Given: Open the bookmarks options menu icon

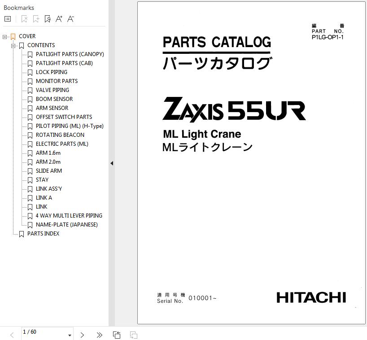Looking at the screenshot, I should 8,19.
